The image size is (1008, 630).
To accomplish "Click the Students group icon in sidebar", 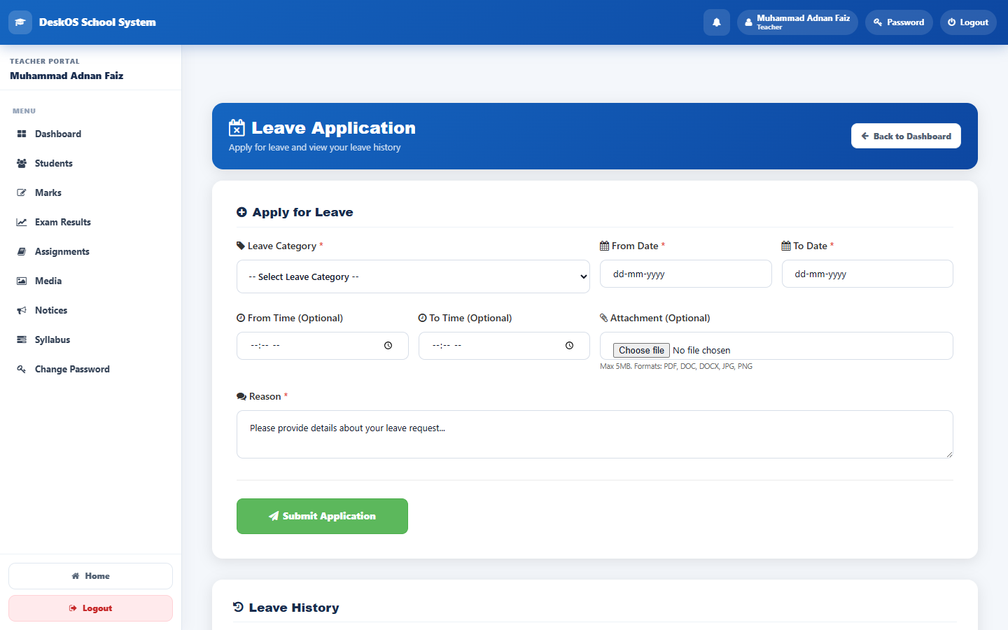I will coord(22,163).
